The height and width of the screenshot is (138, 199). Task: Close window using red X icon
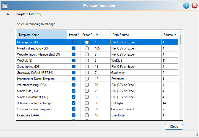click(194, 6)
